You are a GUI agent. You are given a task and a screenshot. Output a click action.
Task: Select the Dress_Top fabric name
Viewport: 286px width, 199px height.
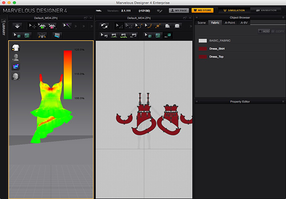pos(216,57)
